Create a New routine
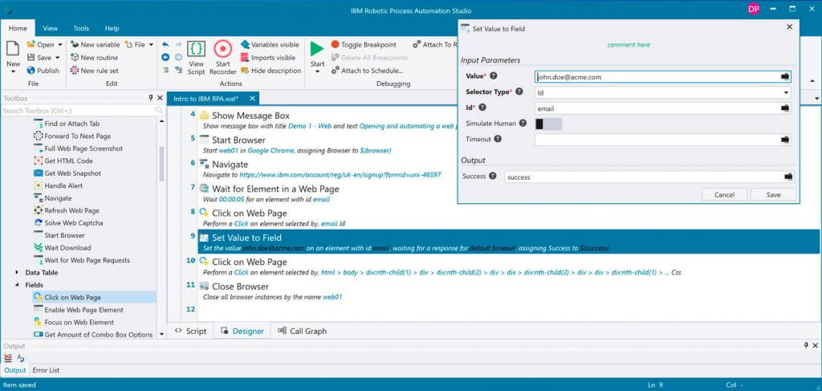The image size is (822, 391). click(x=95, y=58)
